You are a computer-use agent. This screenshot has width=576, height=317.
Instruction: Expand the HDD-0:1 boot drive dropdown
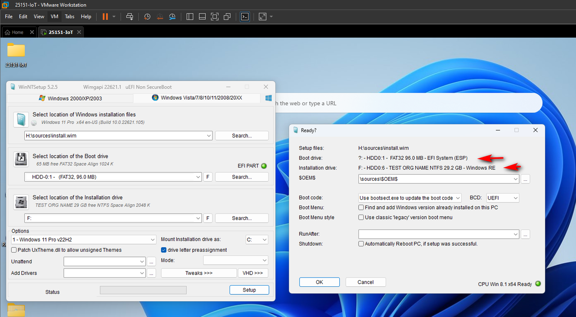coord(198,177)
